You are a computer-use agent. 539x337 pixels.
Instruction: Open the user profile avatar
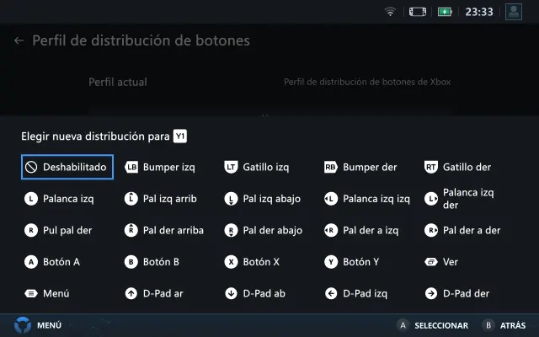(514, 12)
